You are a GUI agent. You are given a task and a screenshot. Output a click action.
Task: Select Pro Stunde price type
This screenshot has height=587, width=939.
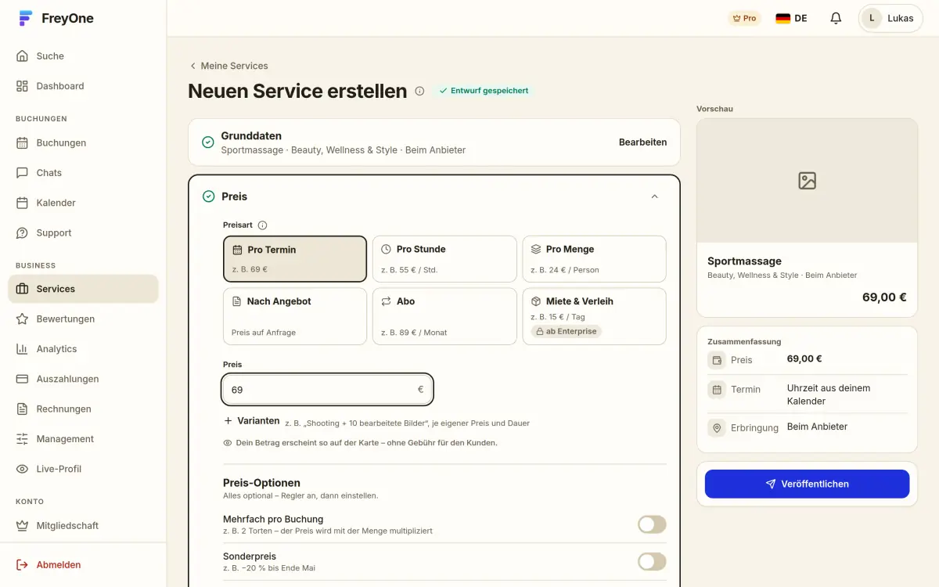click(444, 259)
